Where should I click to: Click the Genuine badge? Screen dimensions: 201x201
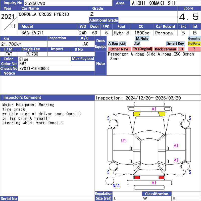pyautogui.click(x=194, y=38)
